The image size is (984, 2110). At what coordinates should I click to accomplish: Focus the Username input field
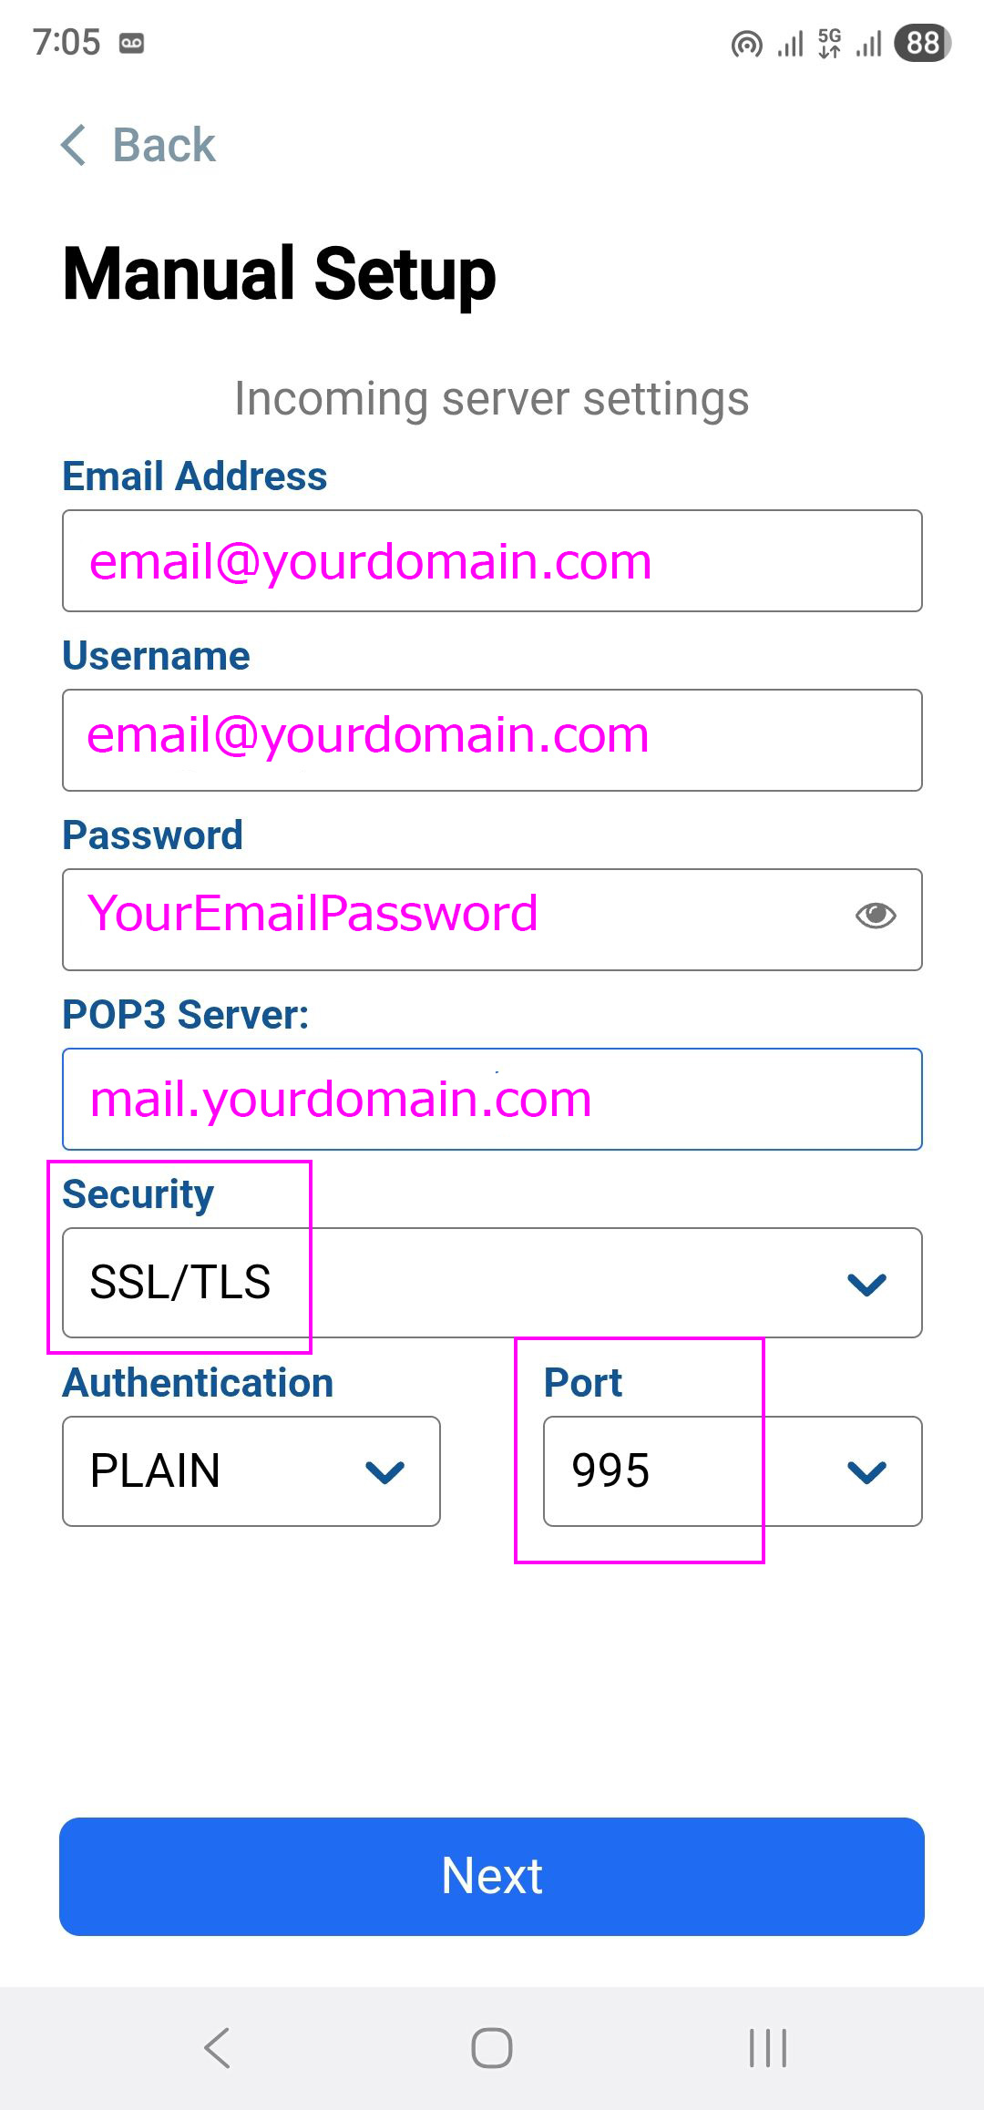point(492,740)
